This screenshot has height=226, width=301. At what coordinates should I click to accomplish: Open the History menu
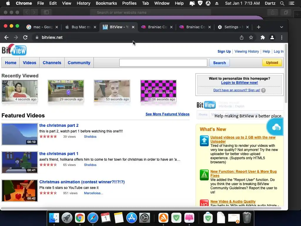83,3
